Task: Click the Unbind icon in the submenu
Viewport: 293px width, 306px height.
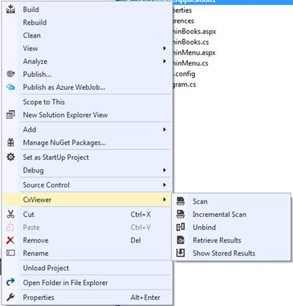Action: tap(180, 227)
